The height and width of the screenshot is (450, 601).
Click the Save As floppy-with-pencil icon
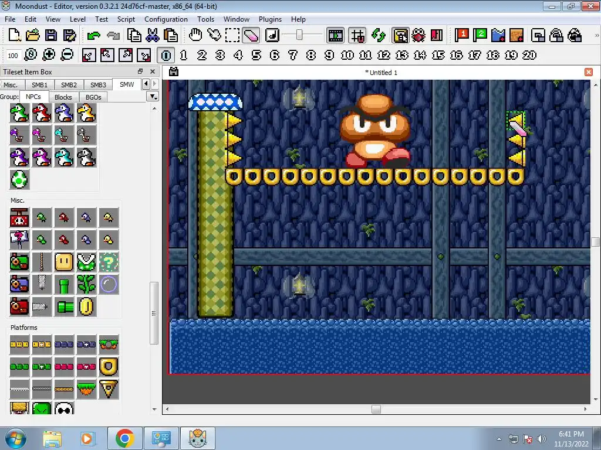69,35
